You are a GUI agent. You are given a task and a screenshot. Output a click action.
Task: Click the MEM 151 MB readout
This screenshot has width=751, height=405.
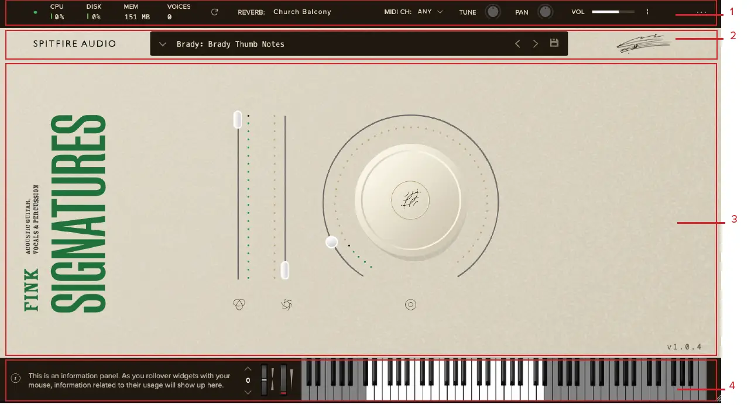(137, 12)
